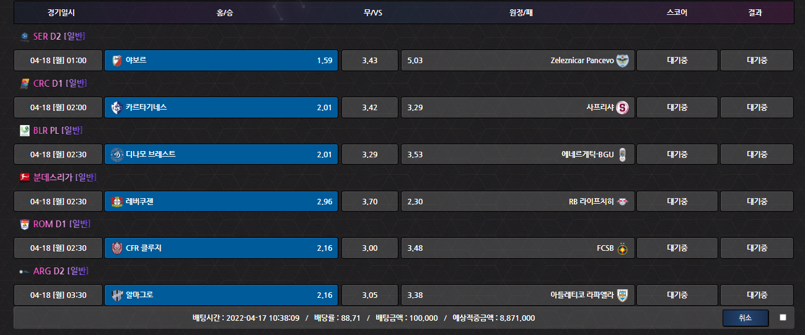The image size is (805, 335).
Task: Click the RB Leipzig team logo
Action: [x=622, y=201]
